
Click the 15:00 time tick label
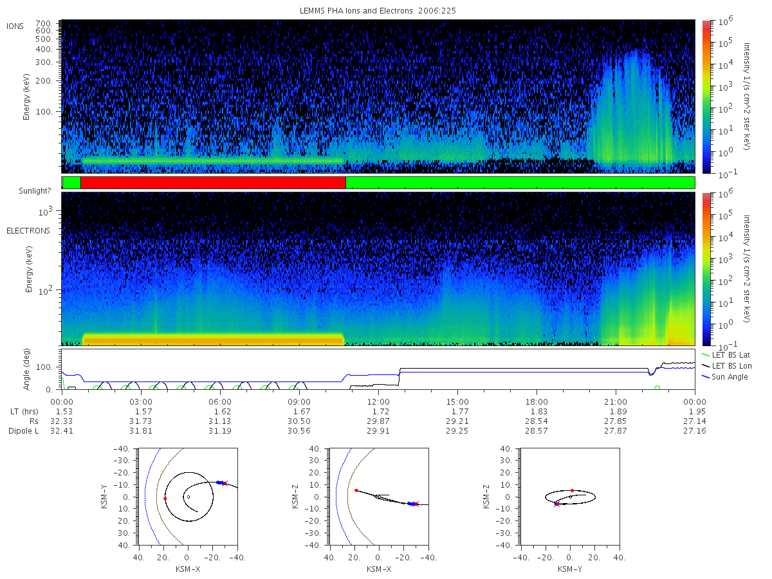[457, 401]
